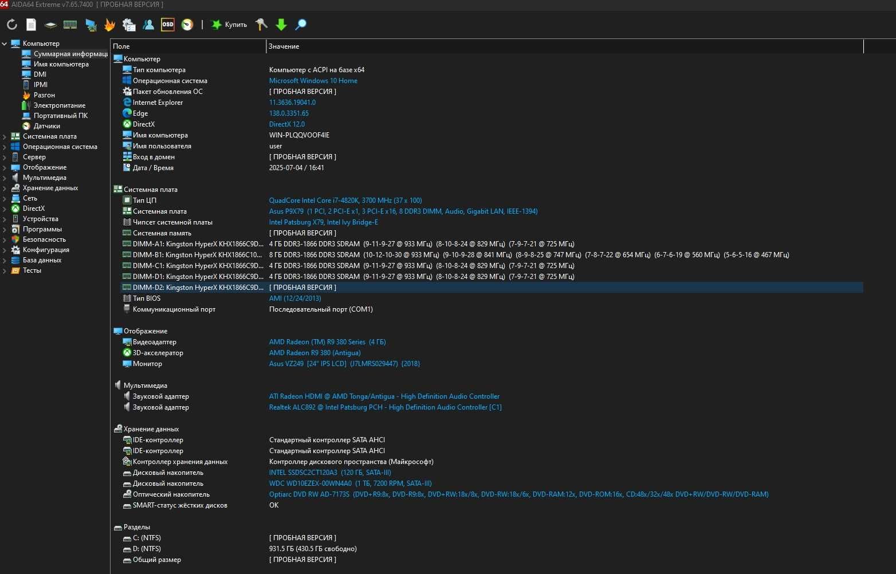Open the Report page icon in toolbar

(32, 25)
